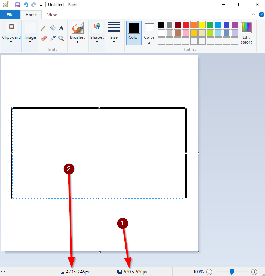The image size is (265, 276).
Task: Pick the red color swatch
Action: [x=186, y=25]
